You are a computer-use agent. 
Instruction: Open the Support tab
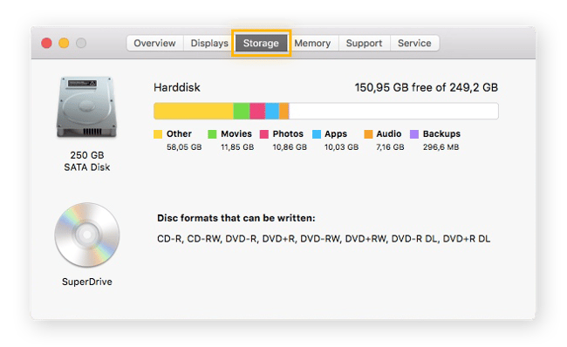364,44
